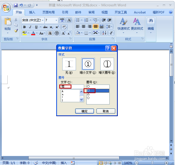Click the phonetic guide (wén) icon

(62, 20)
